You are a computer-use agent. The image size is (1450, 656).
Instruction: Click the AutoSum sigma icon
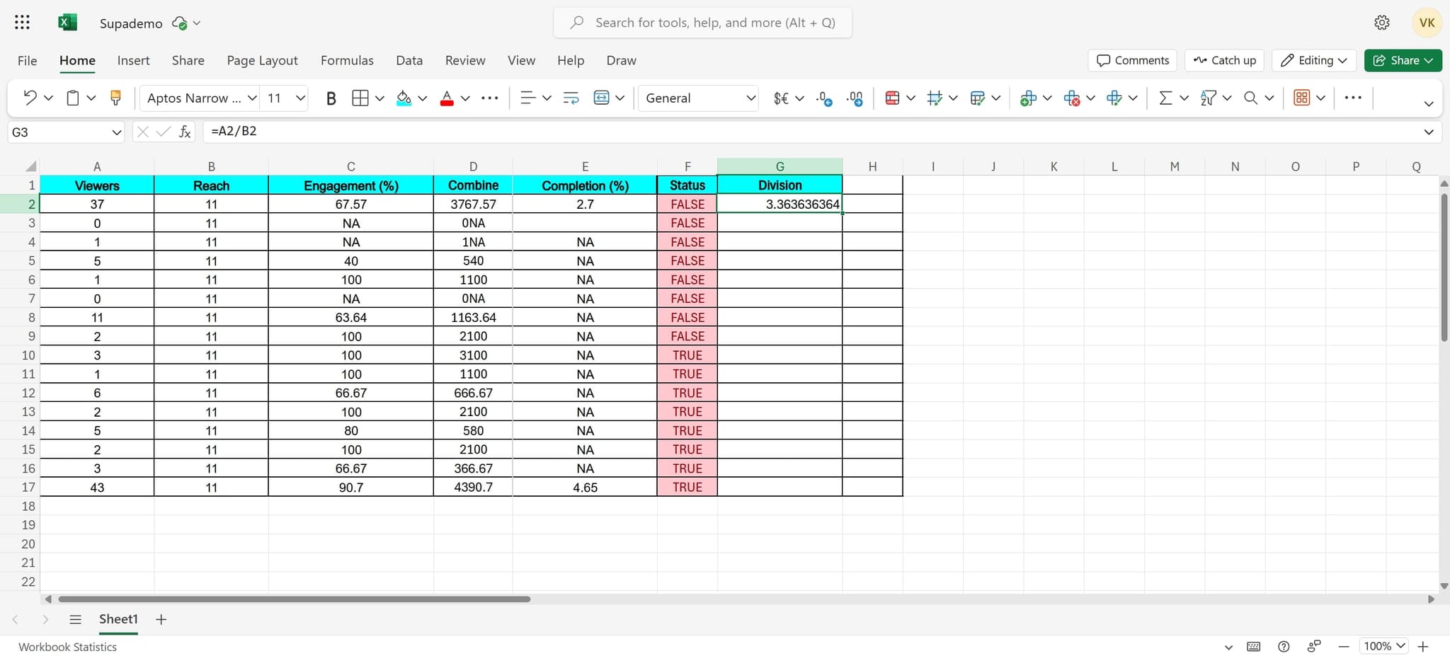click(1165, 98)
